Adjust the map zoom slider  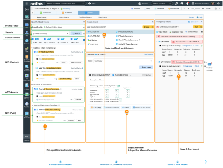[x=195, y=8]
